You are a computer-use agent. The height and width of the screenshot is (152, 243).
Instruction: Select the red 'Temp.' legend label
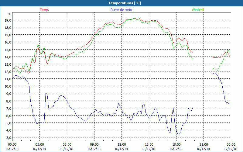[44, 10]
